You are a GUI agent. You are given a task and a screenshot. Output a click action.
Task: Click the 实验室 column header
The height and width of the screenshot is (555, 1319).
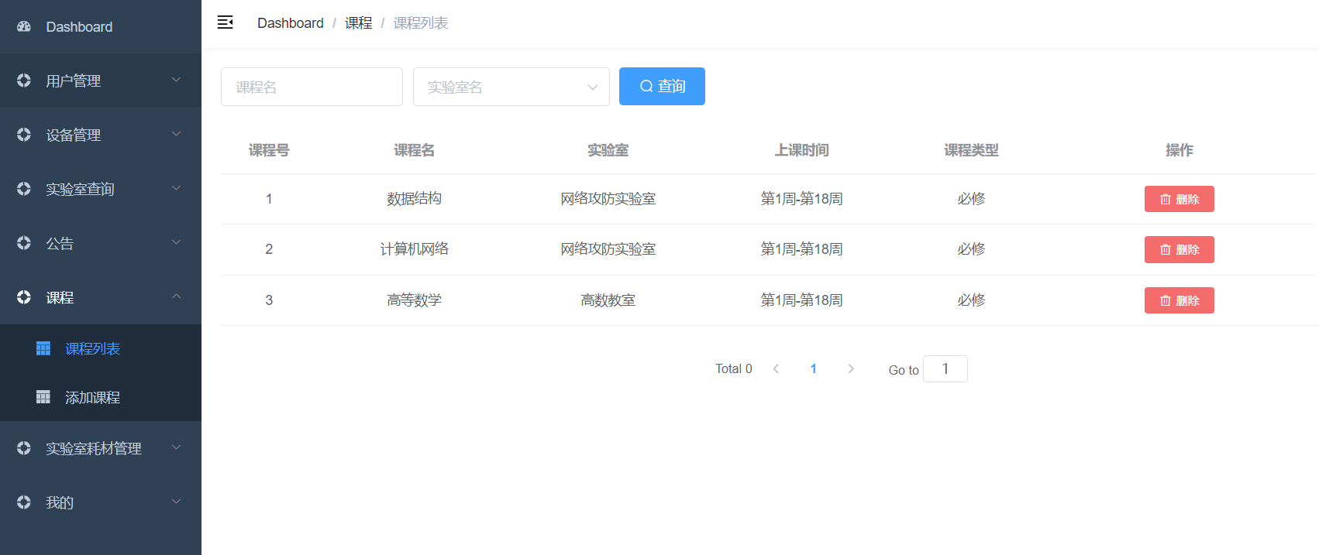click(x=608, y=150)
